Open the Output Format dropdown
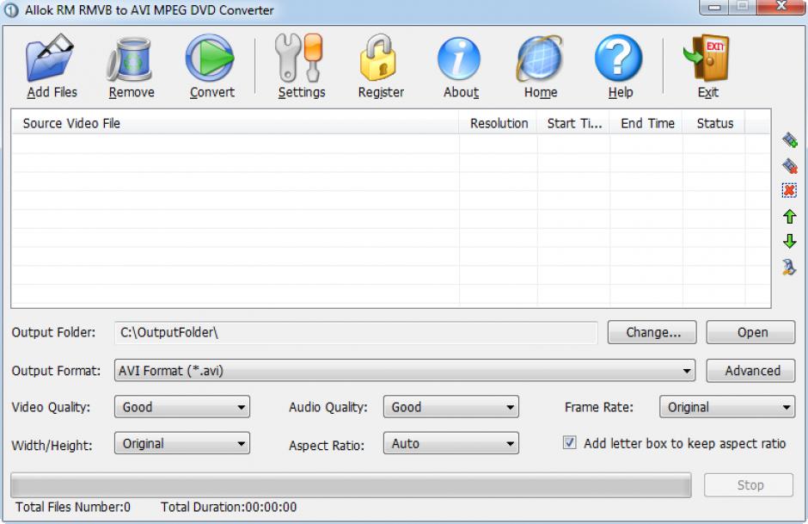808x524 pixels. 405,371
